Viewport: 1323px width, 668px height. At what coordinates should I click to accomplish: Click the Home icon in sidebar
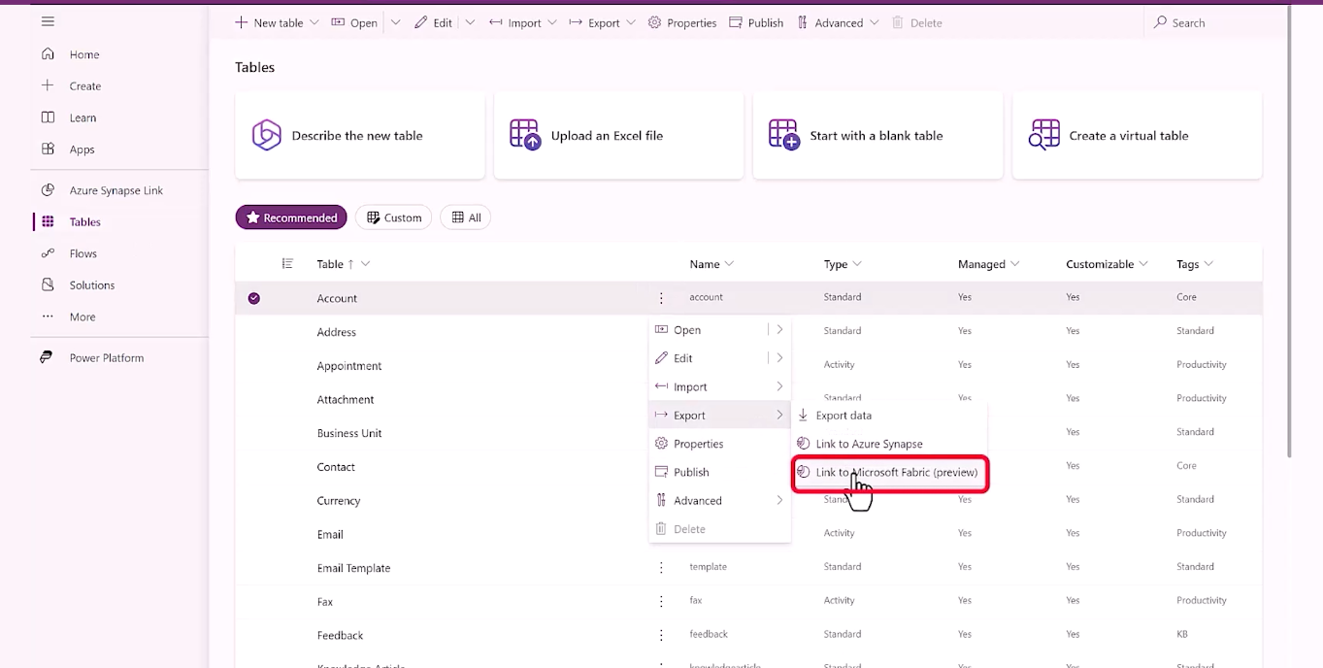click(48, 54)
